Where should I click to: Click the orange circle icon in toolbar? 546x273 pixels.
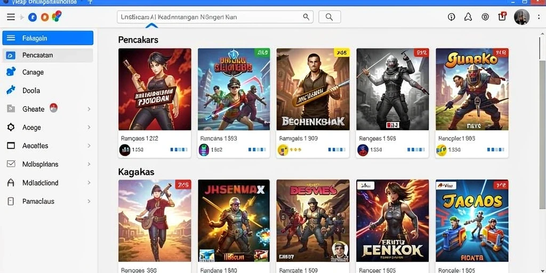click(45, 17)
